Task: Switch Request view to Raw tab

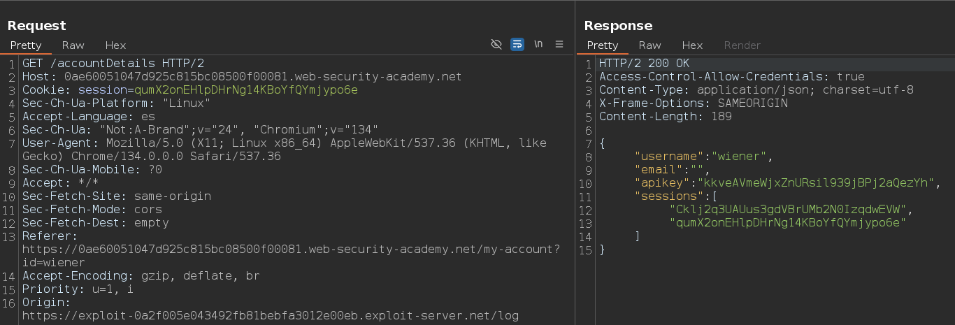Action: point(73,45)
